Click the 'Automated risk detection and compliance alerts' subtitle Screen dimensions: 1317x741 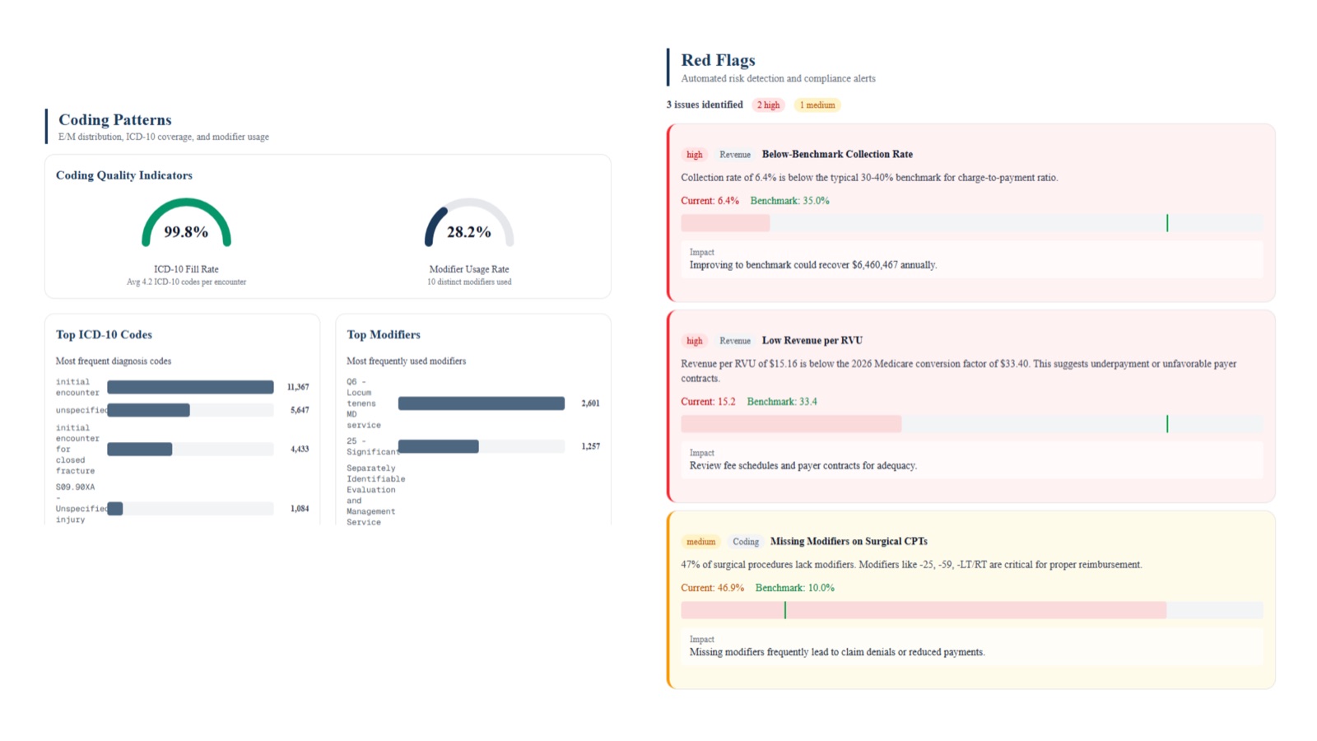[778, 79]
